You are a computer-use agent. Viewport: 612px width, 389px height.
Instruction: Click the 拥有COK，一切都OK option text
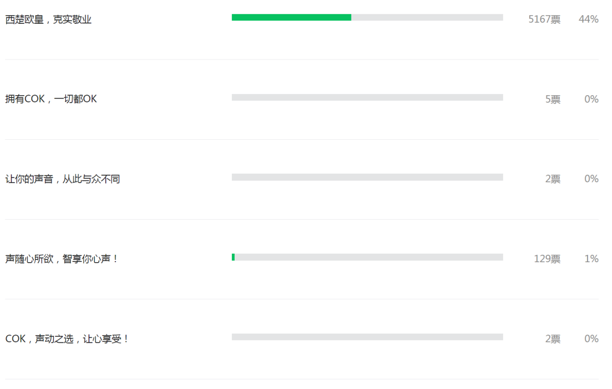pyautogui.click(x=51, y=99)
